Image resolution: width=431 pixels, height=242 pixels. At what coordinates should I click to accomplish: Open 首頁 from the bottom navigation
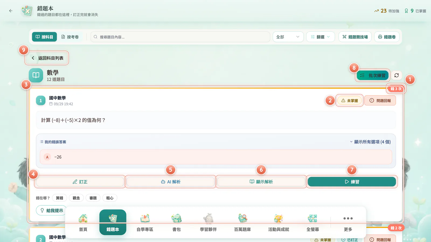coord(83,222)
